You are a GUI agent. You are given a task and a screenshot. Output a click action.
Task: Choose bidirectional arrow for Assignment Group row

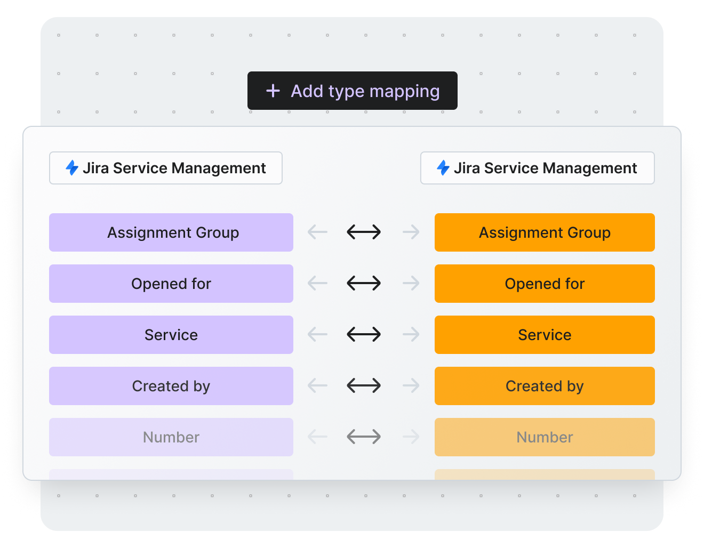364,232
